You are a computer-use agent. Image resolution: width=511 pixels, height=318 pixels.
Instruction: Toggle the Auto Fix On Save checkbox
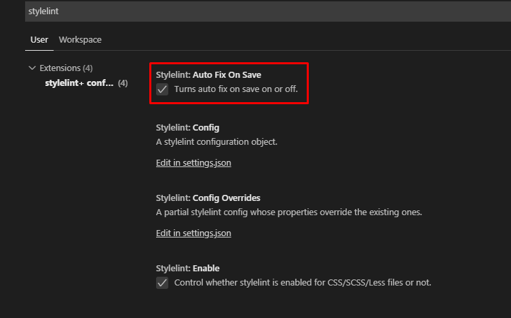tap(162, 89)
